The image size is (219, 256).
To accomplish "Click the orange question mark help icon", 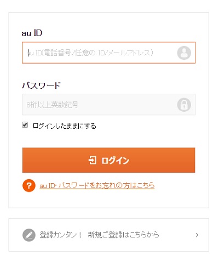I will (29, 186).
